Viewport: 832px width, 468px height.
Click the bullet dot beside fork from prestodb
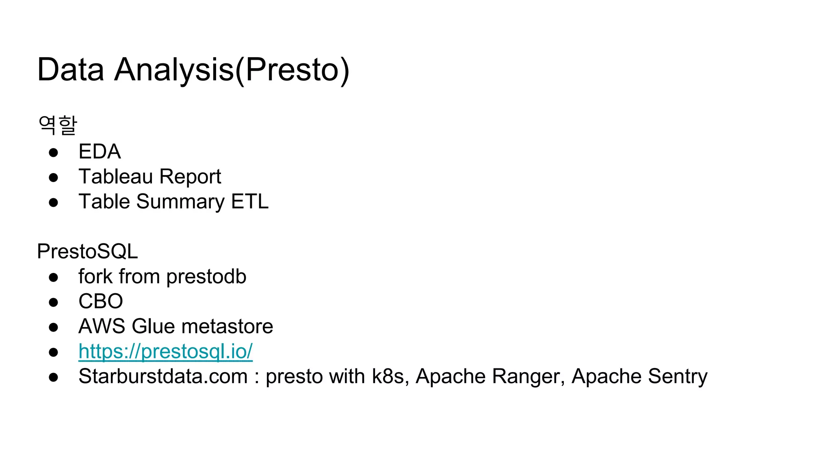[53, 277]
